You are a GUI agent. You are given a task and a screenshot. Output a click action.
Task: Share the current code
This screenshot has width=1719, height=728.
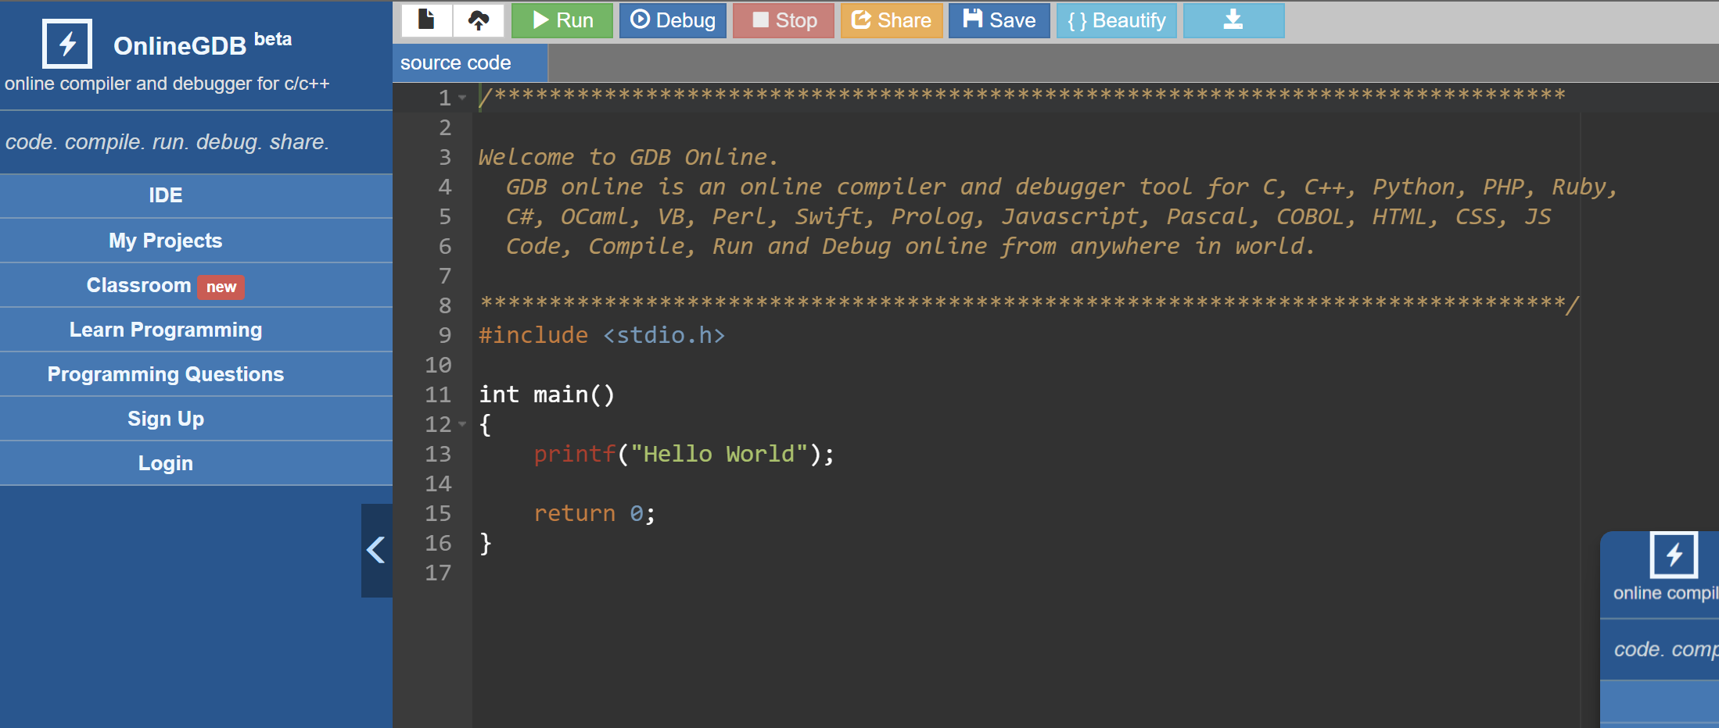click(x=892, y=20)
